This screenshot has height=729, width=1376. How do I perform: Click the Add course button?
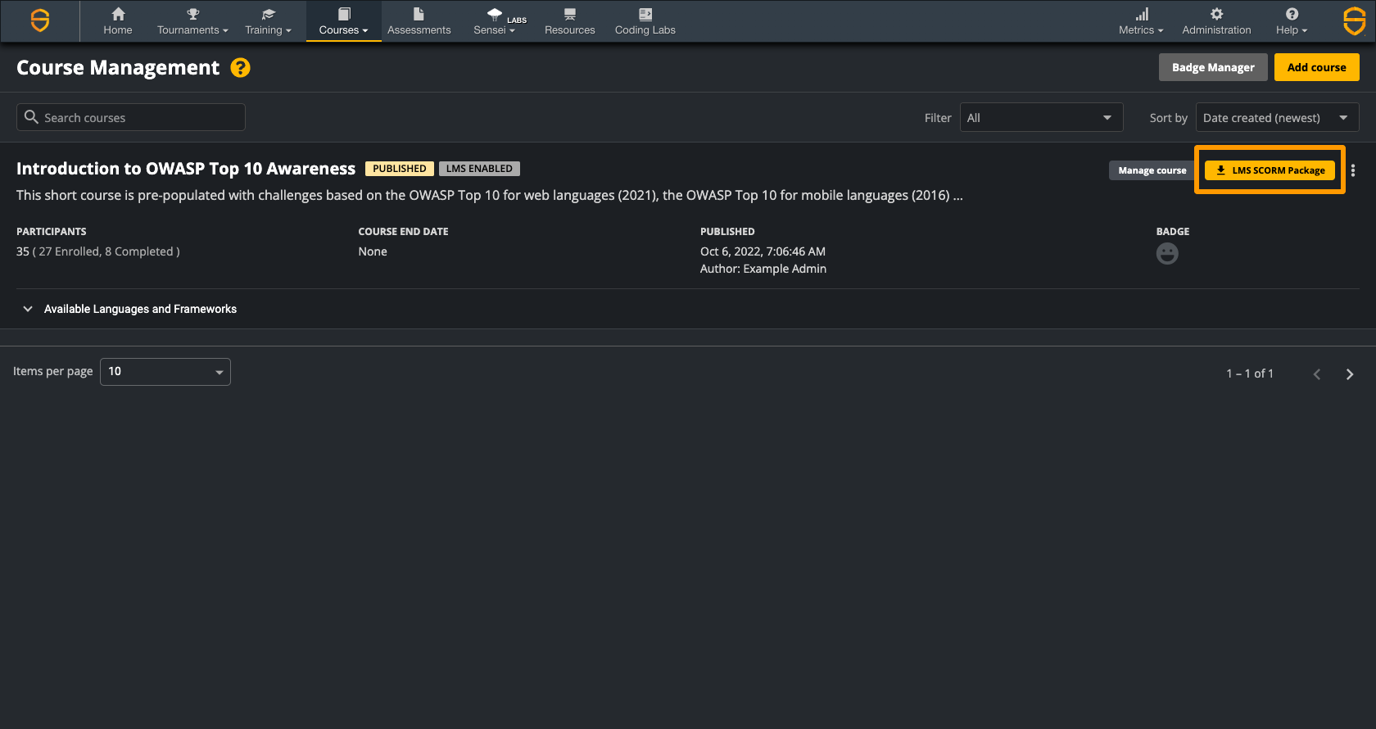tap(1316, 67)
